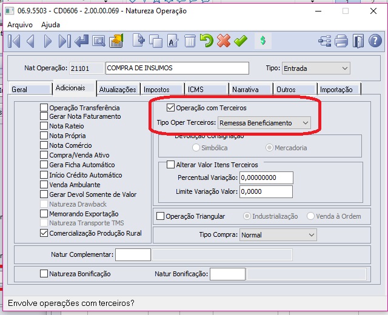
Task: Toggle Venda Ambulante checkbox
Action: 44,185
